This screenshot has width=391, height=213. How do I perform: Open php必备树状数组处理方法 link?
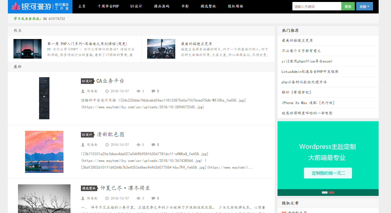[x=304, y=82]
